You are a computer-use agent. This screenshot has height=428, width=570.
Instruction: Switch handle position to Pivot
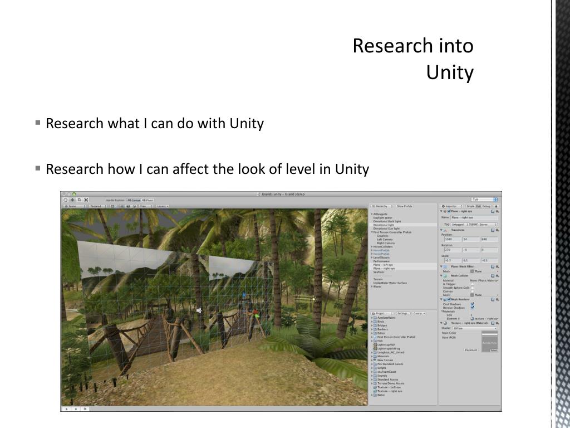[147, 200]
